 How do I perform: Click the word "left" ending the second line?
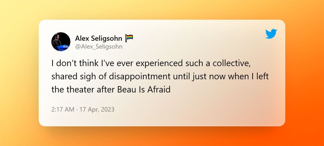click(x=263, y=76)
